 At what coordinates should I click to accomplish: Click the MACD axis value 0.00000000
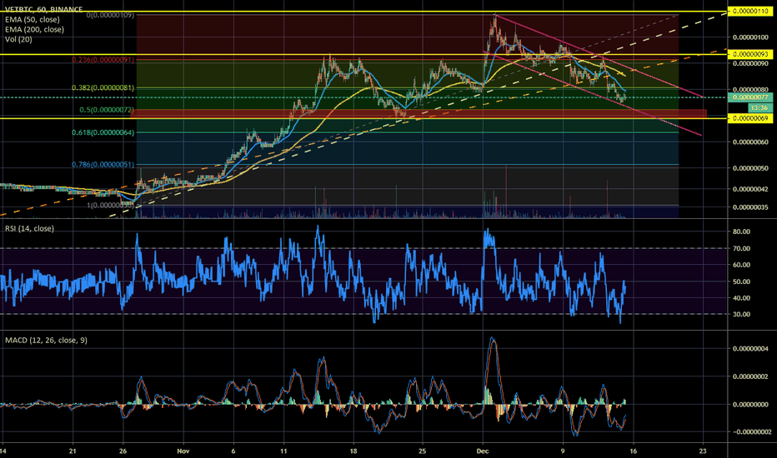(750, 405)
